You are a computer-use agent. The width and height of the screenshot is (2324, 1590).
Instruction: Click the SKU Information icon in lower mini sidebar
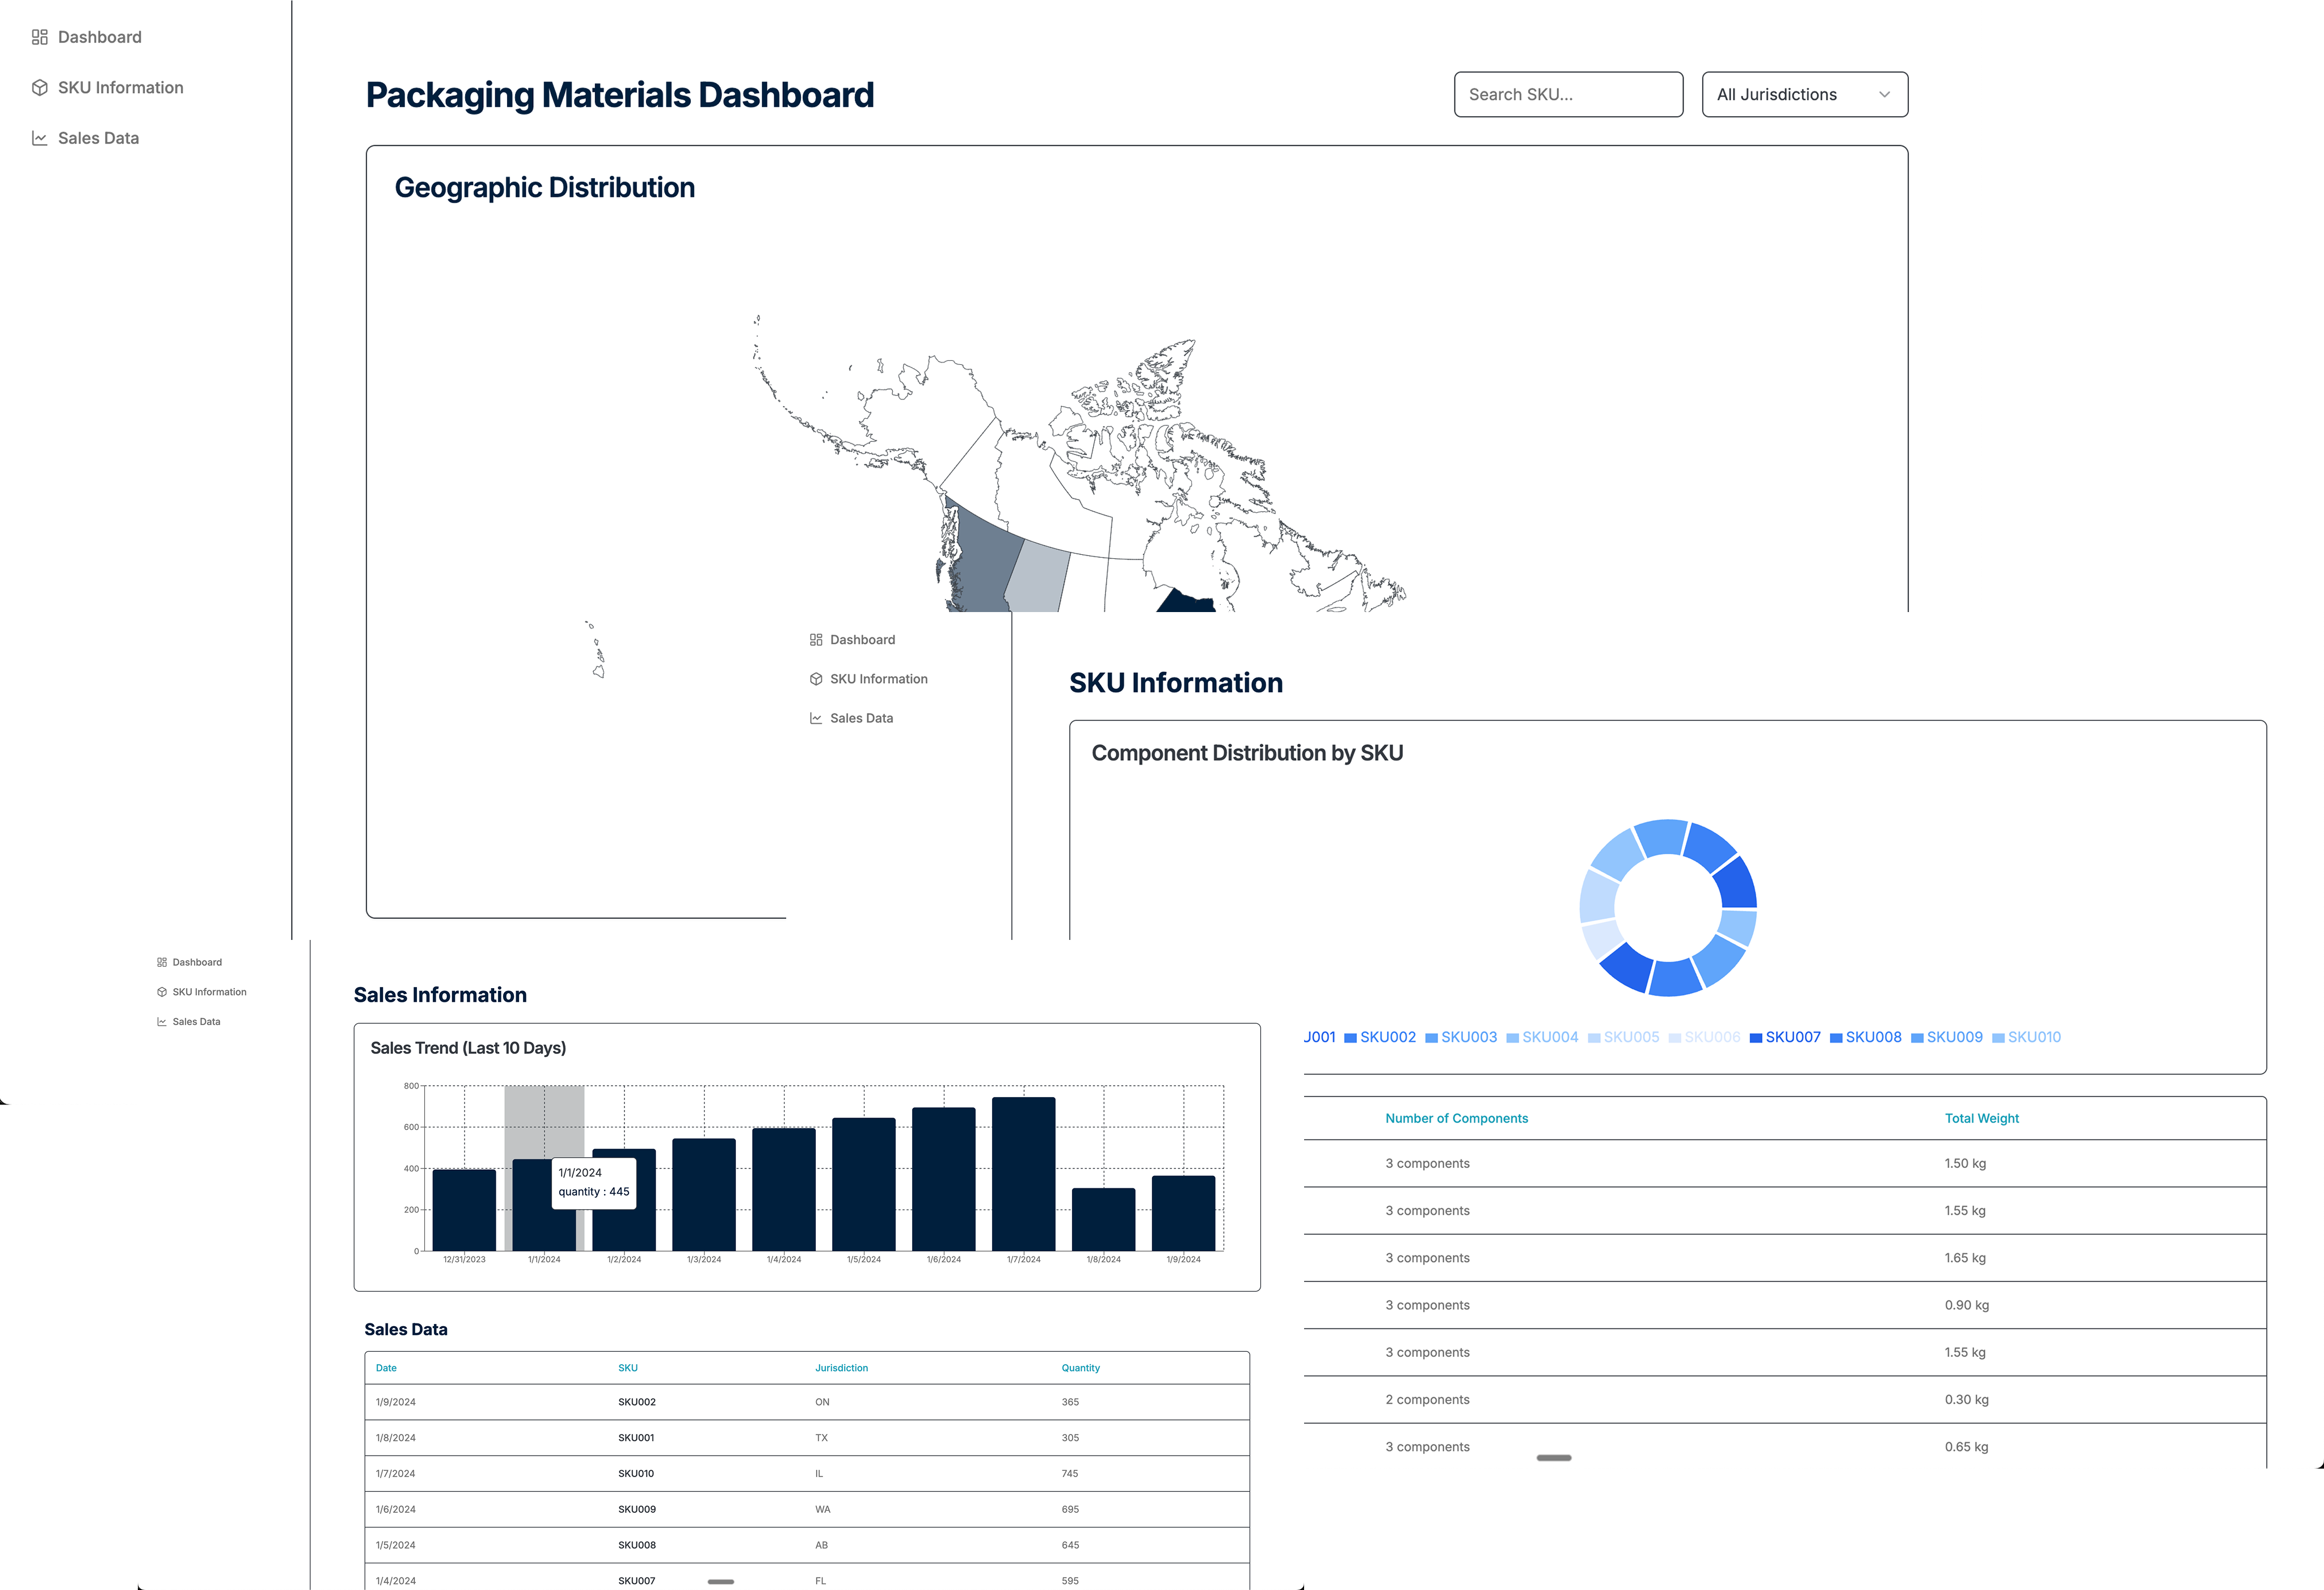(162, 991)
